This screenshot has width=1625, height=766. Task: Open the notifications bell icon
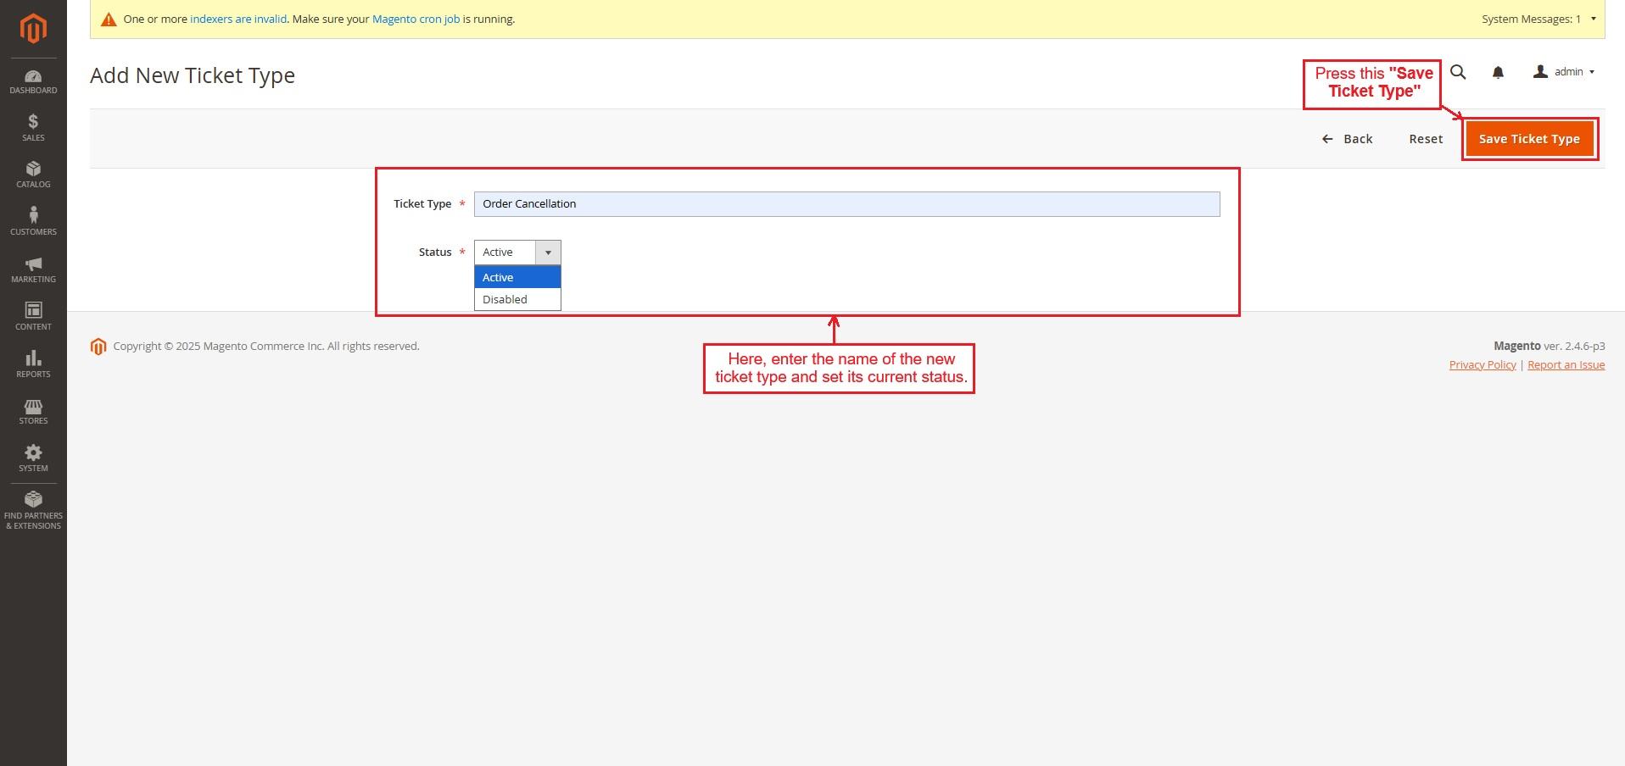point(1498,73)
